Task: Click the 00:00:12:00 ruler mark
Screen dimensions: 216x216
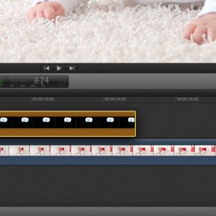Action: click(x=43, y=99)
